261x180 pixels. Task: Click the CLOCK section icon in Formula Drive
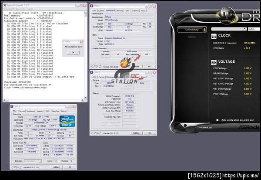point(214,36)
